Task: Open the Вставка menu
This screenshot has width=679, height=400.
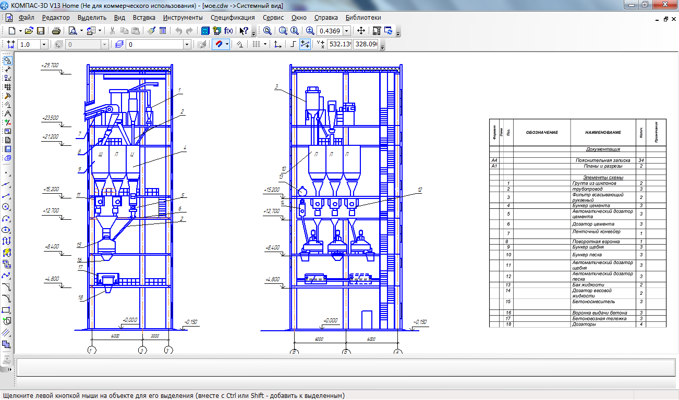Action: click(x=144, y=17)
